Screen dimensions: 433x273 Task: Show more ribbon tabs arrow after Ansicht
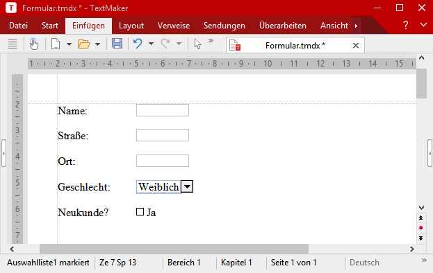(357, 26)
